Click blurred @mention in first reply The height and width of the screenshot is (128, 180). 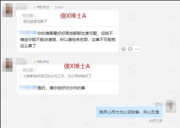(x=28, y=32)
